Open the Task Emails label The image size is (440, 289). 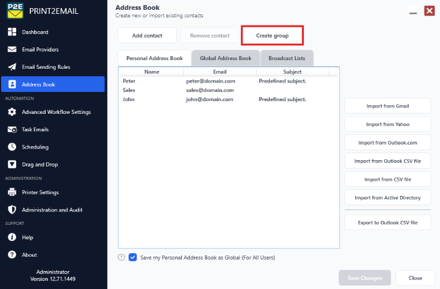[35, 129]
